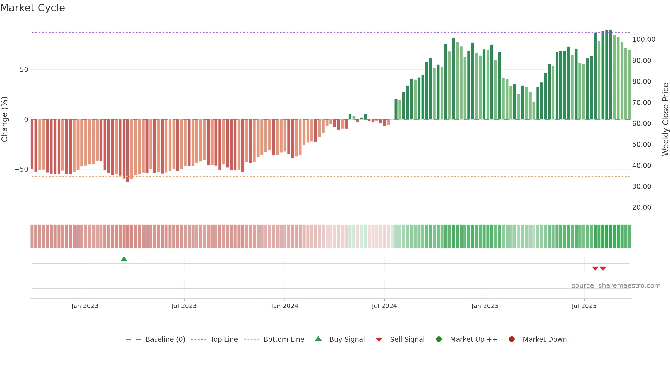
Task: Click the 40.00 price axis tick
Action: (642, 165)
